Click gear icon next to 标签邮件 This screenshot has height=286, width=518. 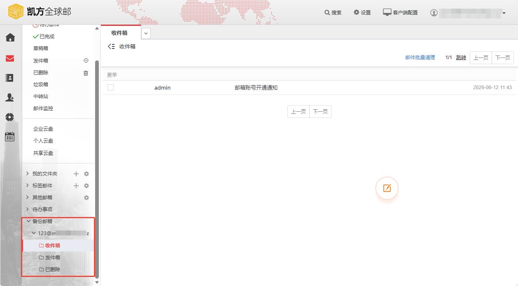coord(86,186)
